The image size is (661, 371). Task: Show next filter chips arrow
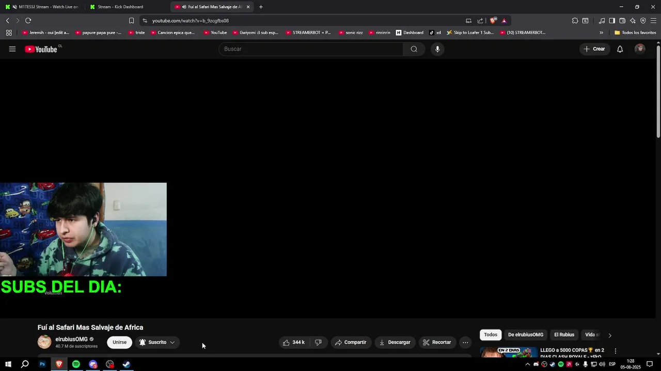click(x=610, y=335)
